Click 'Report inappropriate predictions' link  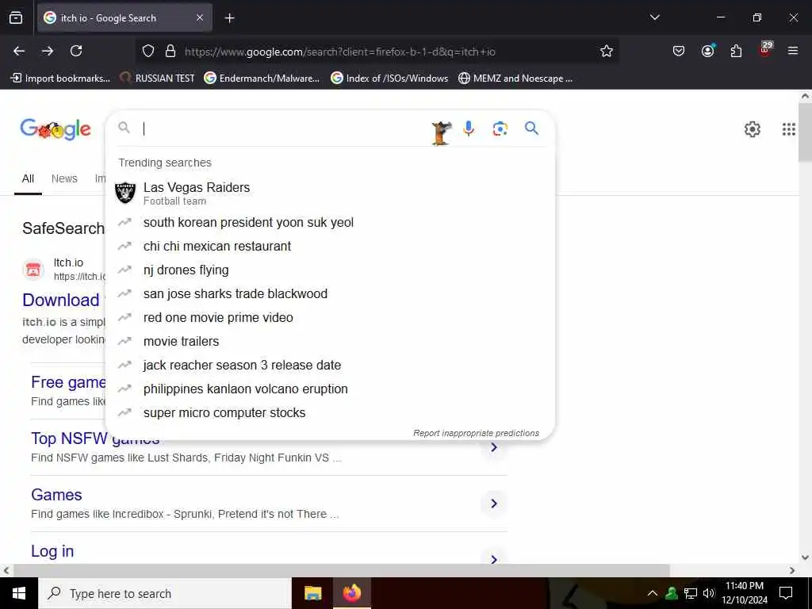pyautogui.click(x=476, y=433)
